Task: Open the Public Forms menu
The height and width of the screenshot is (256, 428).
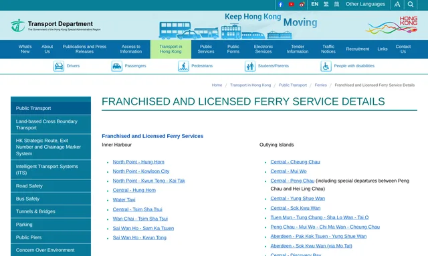Action: 233,49
